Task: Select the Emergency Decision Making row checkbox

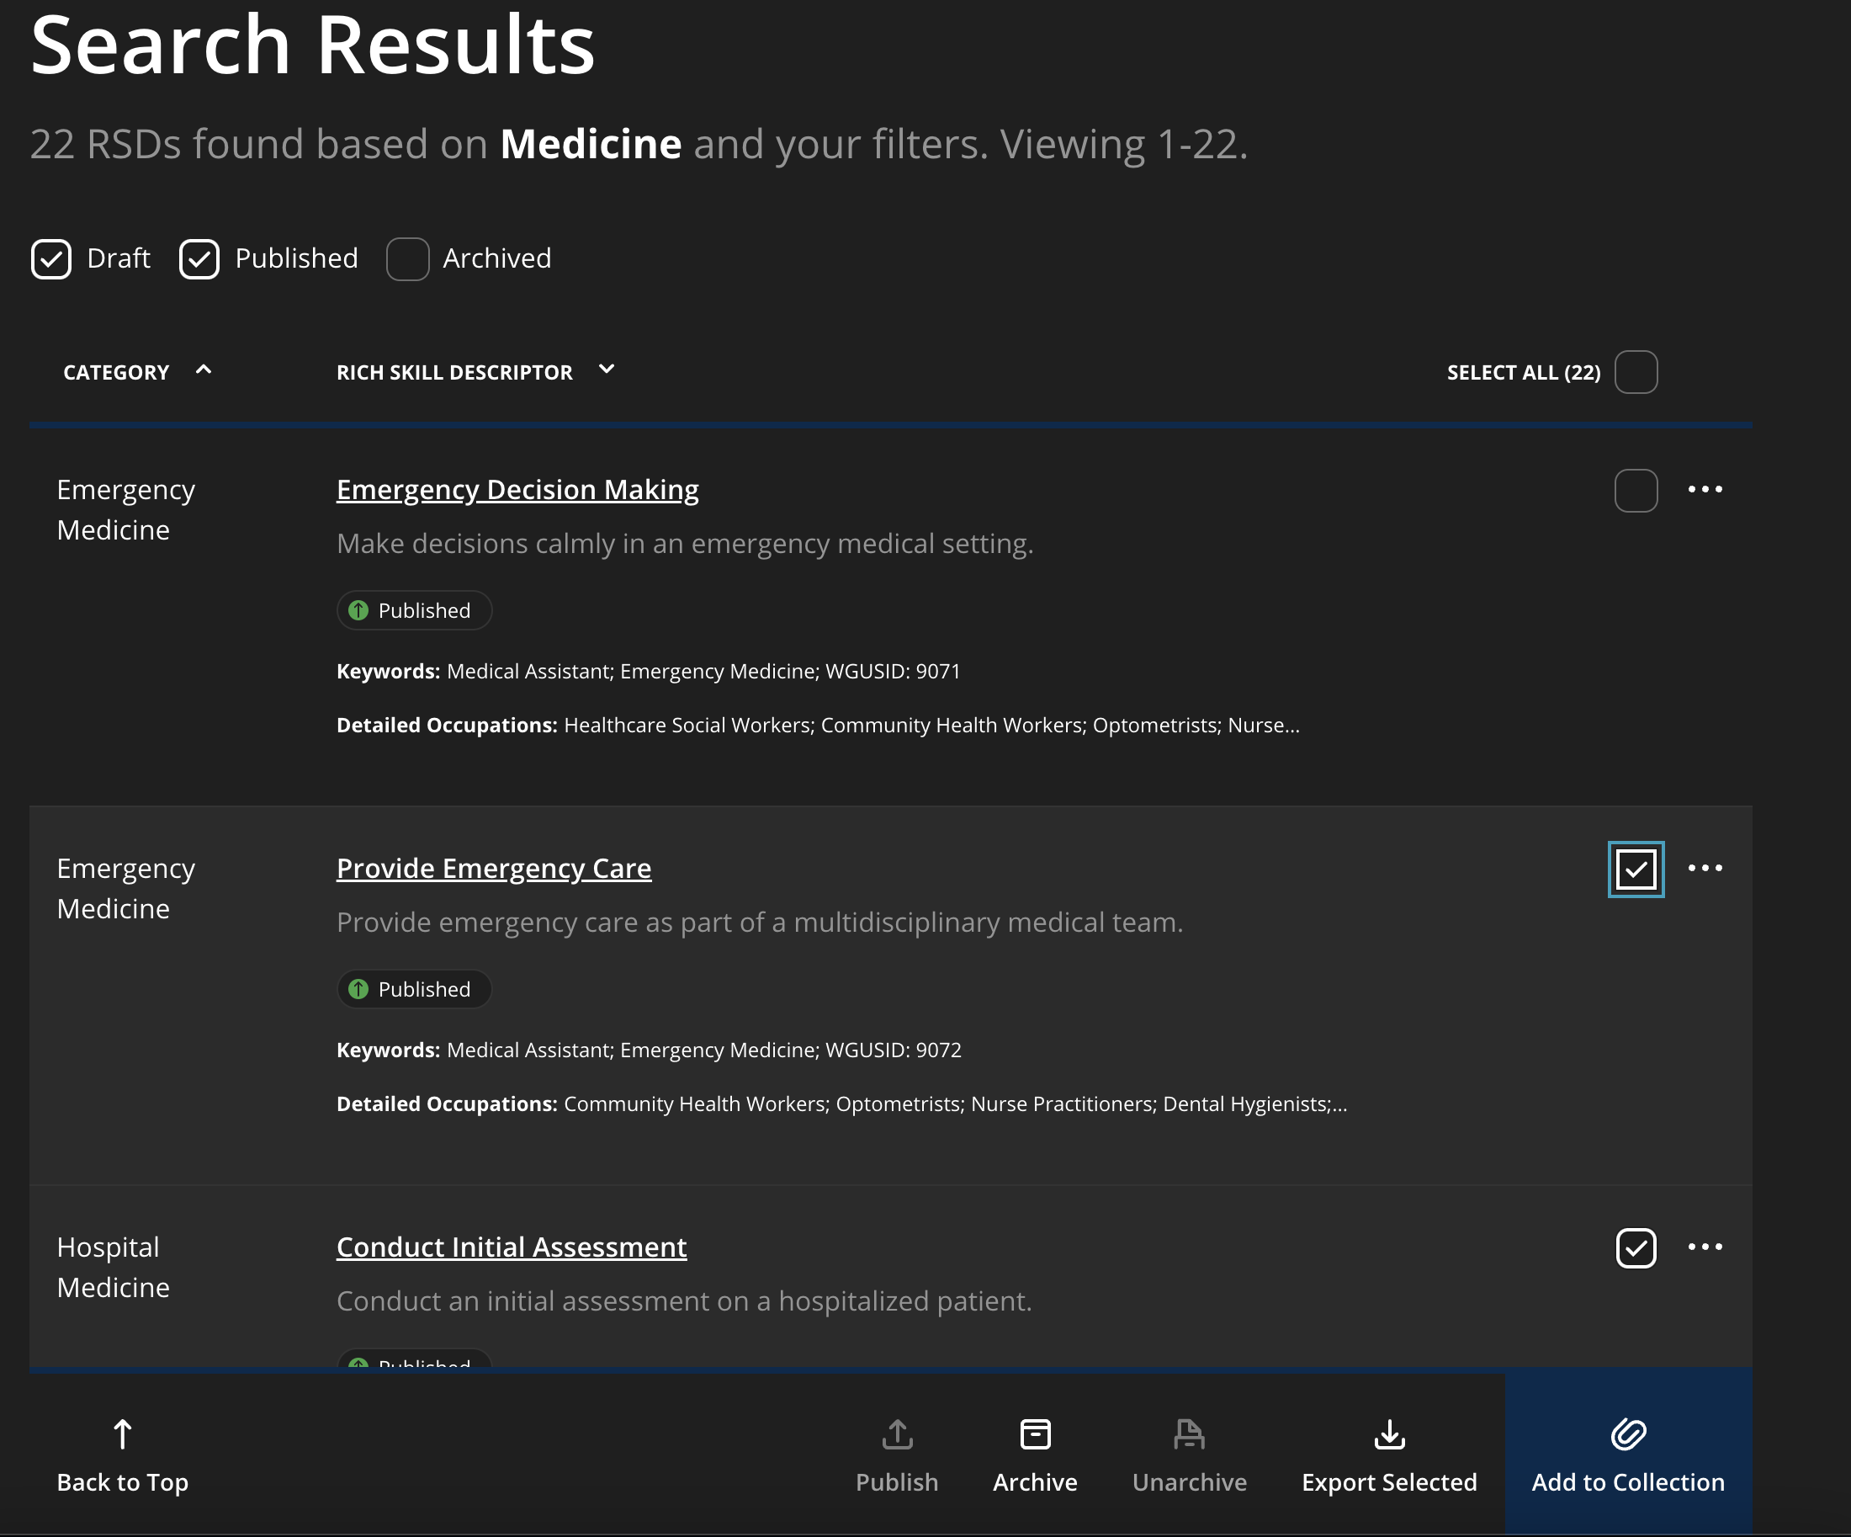Action: (1636, 490)
